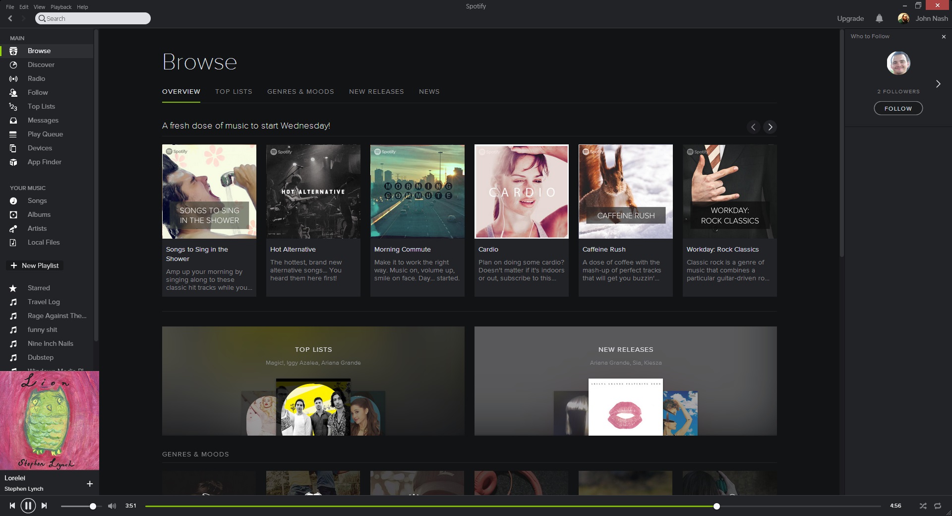Open App Finder icon
952x516 pixels.
coord(13,162)
